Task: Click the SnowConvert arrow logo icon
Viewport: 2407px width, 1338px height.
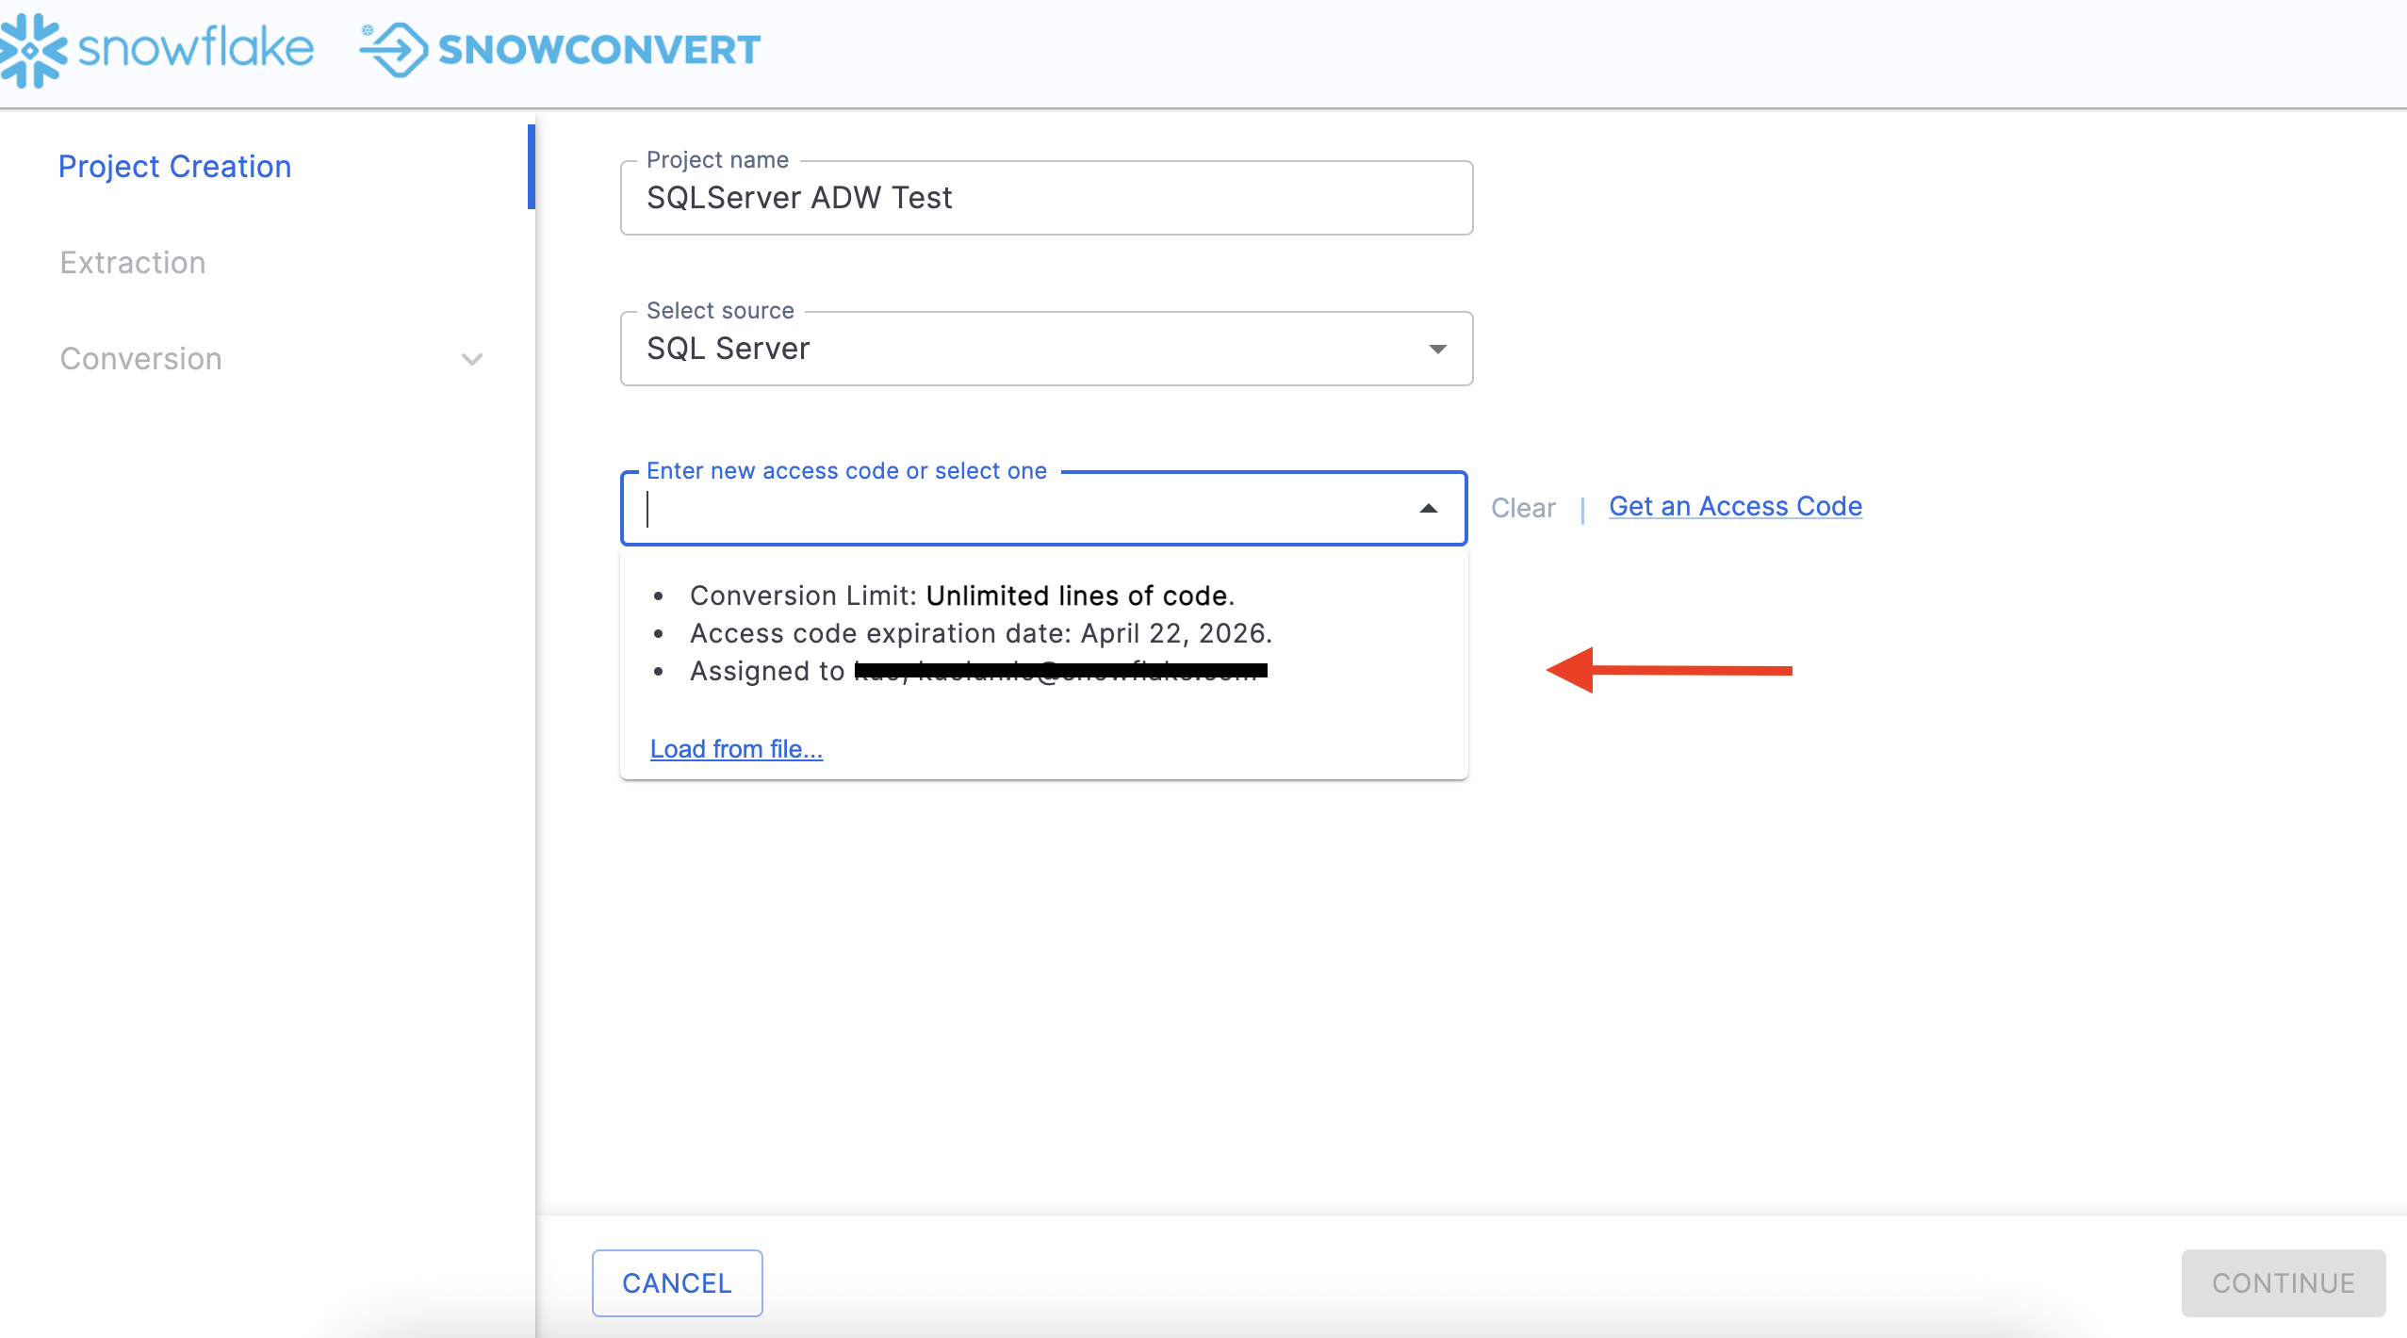Action: [x=394, y=50]
